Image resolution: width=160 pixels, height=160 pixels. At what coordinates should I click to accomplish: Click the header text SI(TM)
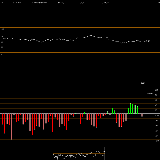click(x=61, y=3)
